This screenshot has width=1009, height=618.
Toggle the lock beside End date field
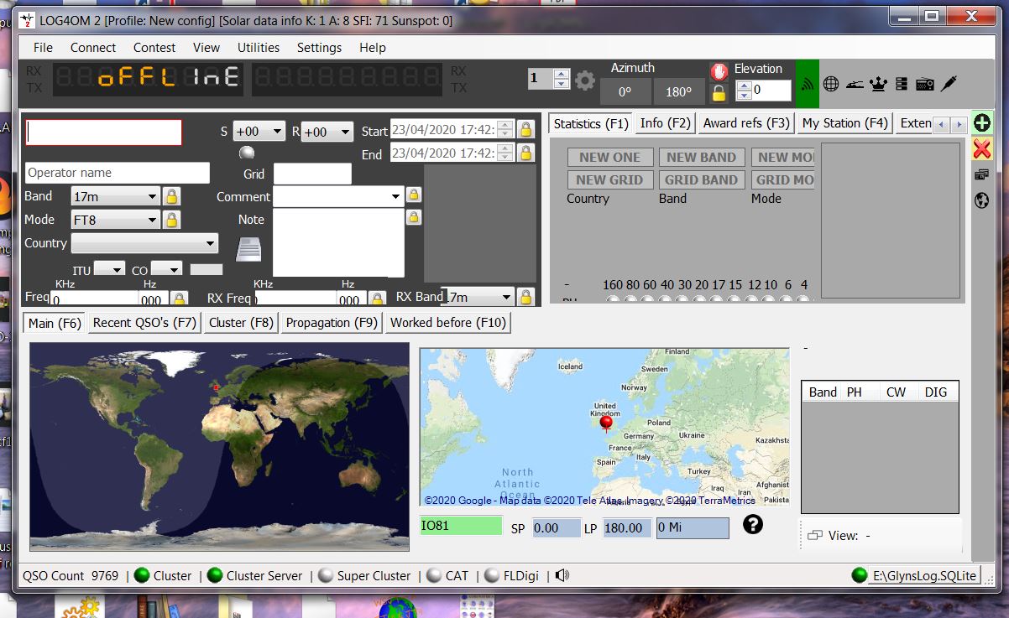(525, 153)
